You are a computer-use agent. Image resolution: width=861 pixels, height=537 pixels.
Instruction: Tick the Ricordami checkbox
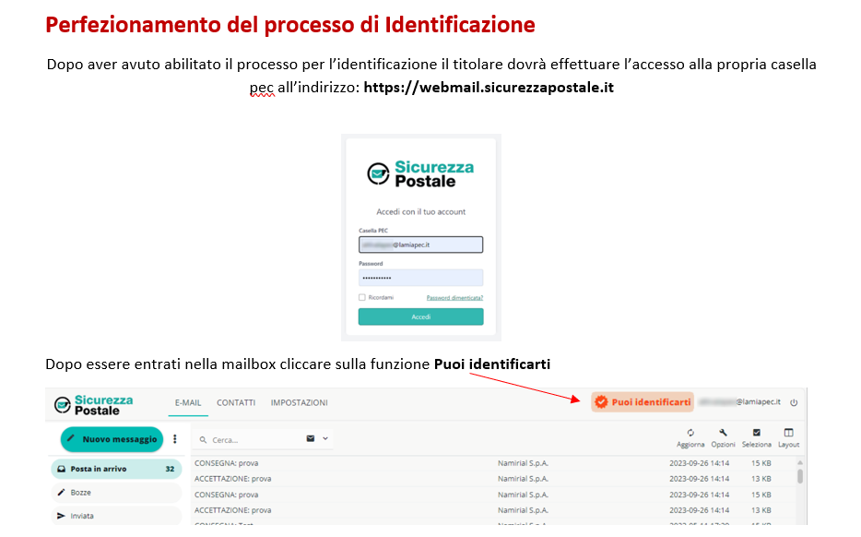coord(362,297)
